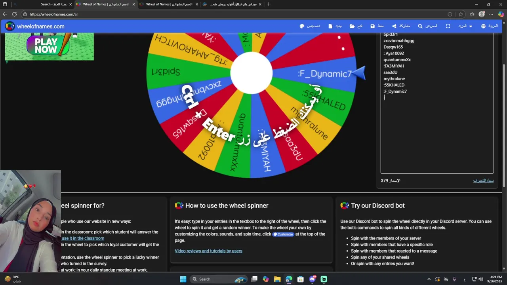
Task: Go back to previous page
Action: pyautogui.click(x=5, y=14)
